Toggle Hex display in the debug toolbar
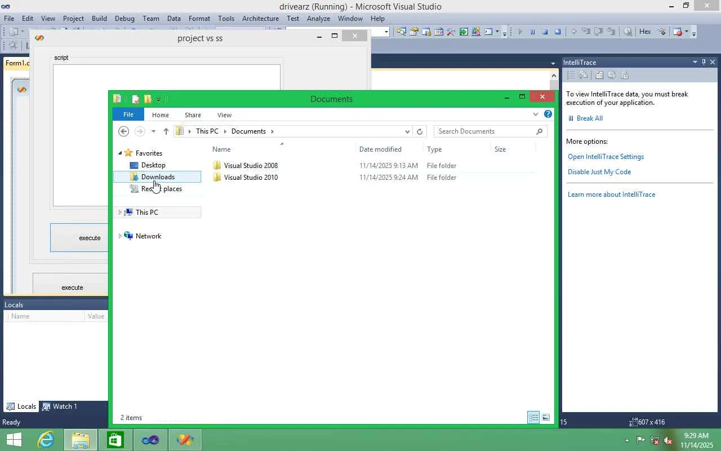The height and width of the screenshot is (451, 721). [x=645, y=32]
